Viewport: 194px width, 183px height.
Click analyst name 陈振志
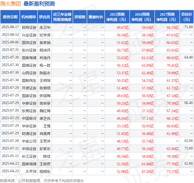point(45,73)
